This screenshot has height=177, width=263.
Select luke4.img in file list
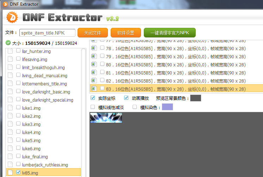pyautogui.click(x=31, y=132)
